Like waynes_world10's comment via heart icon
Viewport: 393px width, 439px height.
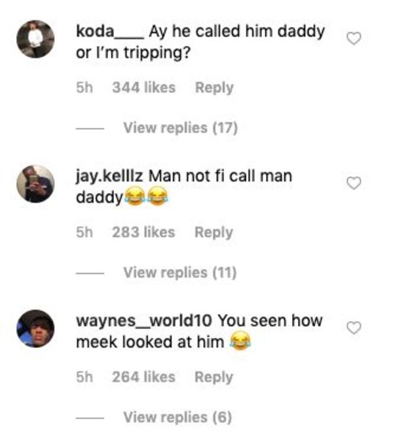click(354, 328)
